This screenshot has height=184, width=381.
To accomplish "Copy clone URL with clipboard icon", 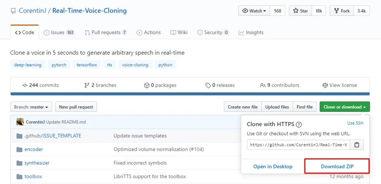I will pos(357,145).
